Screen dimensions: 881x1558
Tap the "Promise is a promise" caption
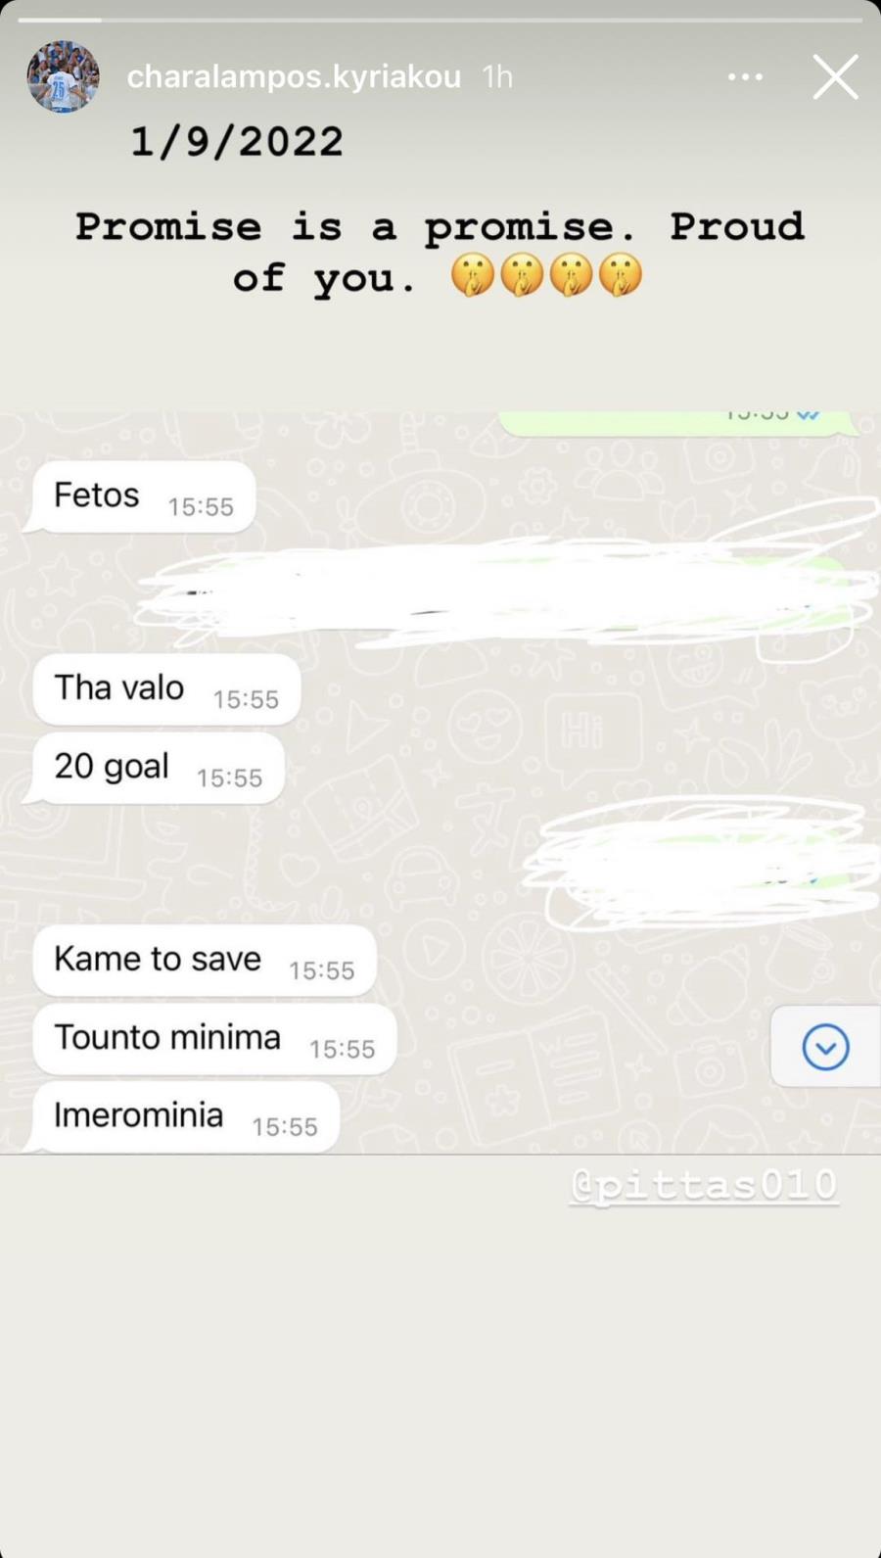(356, 227)
